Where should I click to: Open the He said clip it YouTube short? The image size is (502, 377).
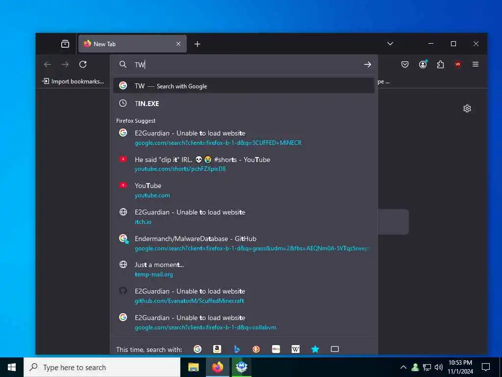(x=244, y=164)
